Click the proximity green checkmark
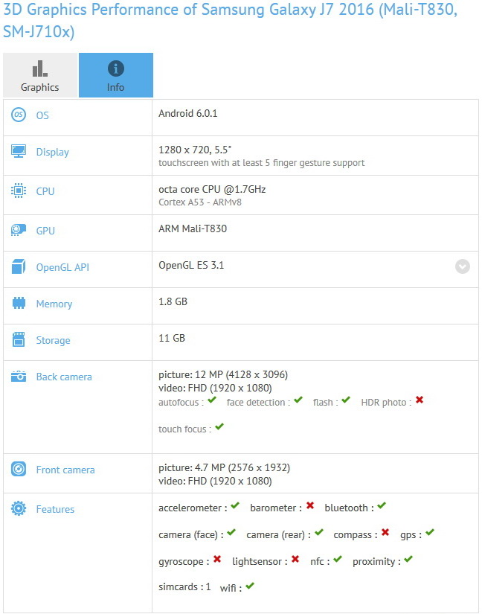The height and width of the screenshot is (614, 482). tap(408, 559)
